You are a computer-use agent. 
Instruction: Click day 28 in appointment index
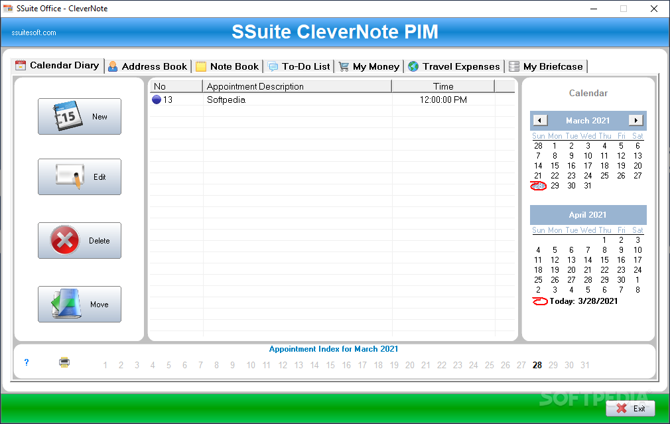pyautogui.click(x=537, y=366)
